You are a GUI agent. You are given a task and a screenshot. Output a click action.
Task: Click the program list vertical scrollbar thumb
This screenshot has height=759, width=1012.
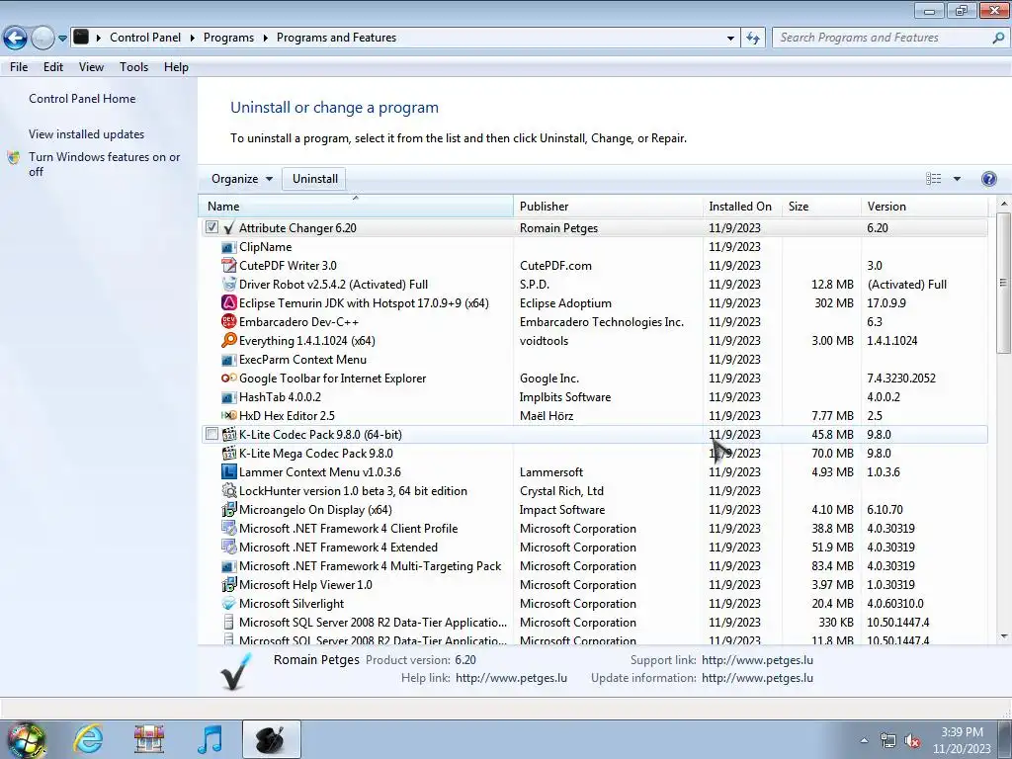1003,282
